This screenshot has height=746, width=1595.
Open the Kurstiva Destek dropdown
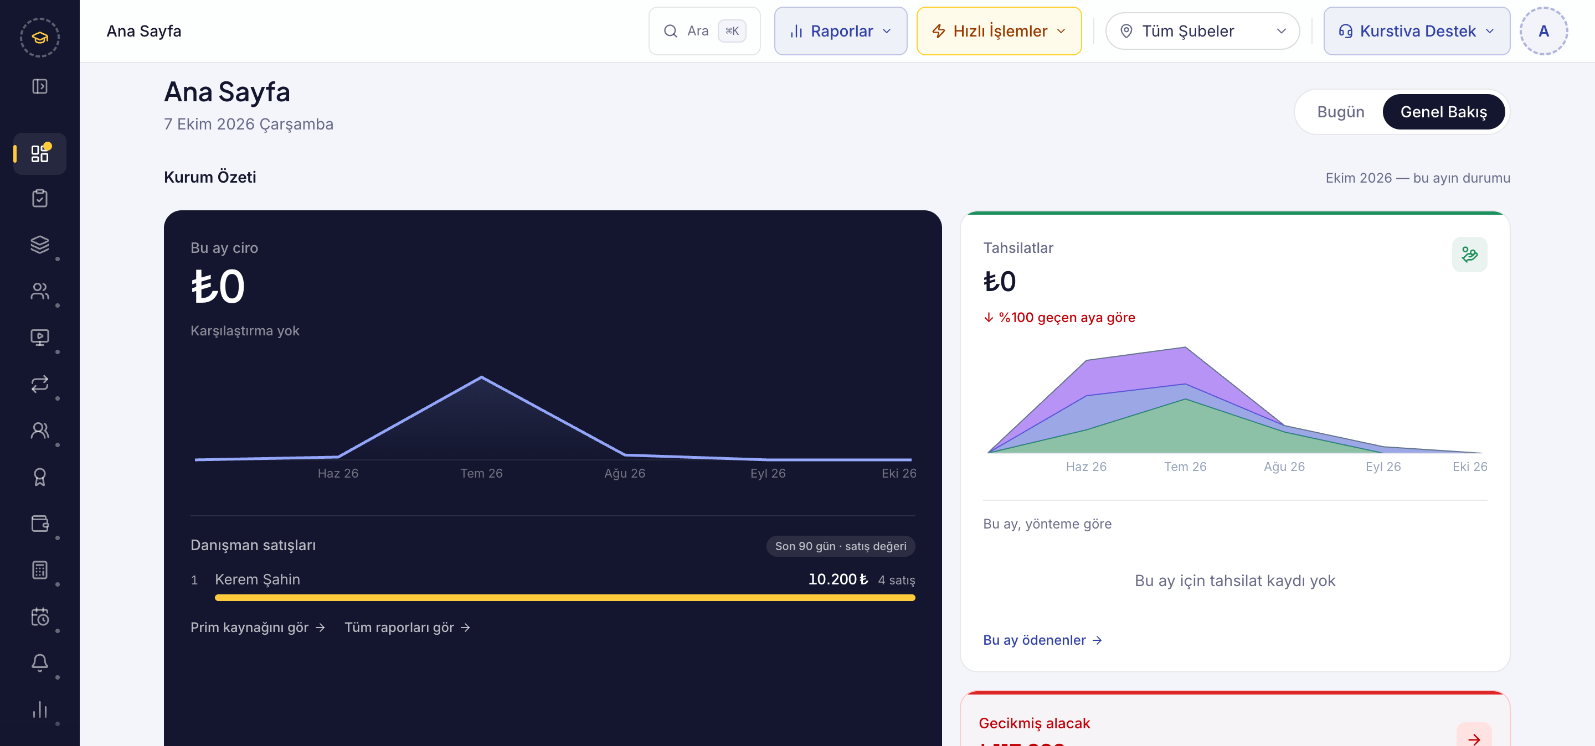tap(1417, 31)
